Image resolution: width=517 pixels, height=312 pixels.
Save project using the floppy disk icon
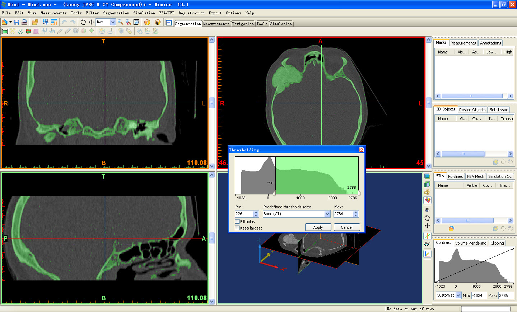(17, 22)
